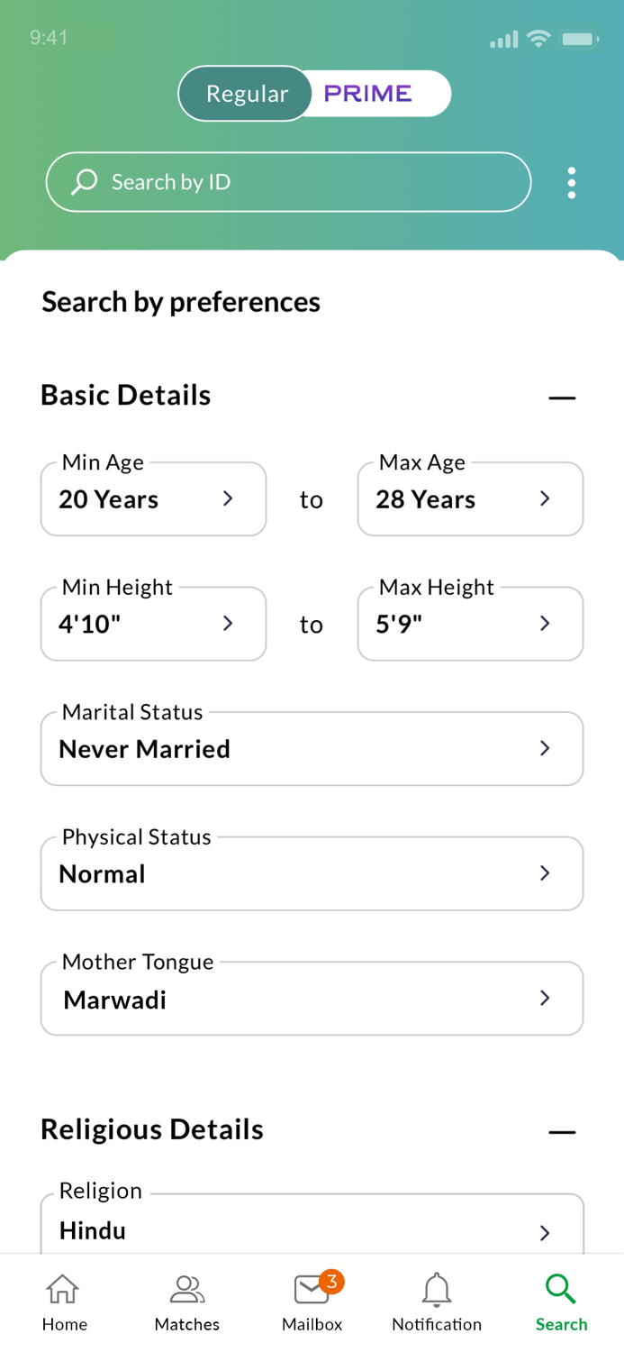Open the Min Age selector showing 20 Years

click(153, 498)
